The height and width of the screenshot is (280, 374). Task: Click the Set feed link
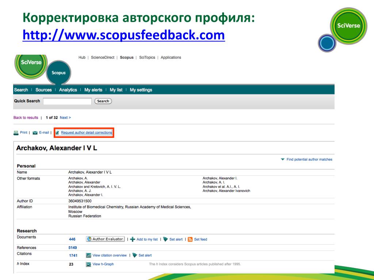201,239
